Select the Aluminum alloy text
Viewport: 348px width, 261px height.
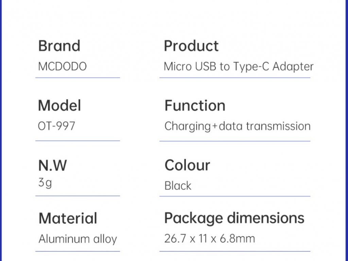78,239
